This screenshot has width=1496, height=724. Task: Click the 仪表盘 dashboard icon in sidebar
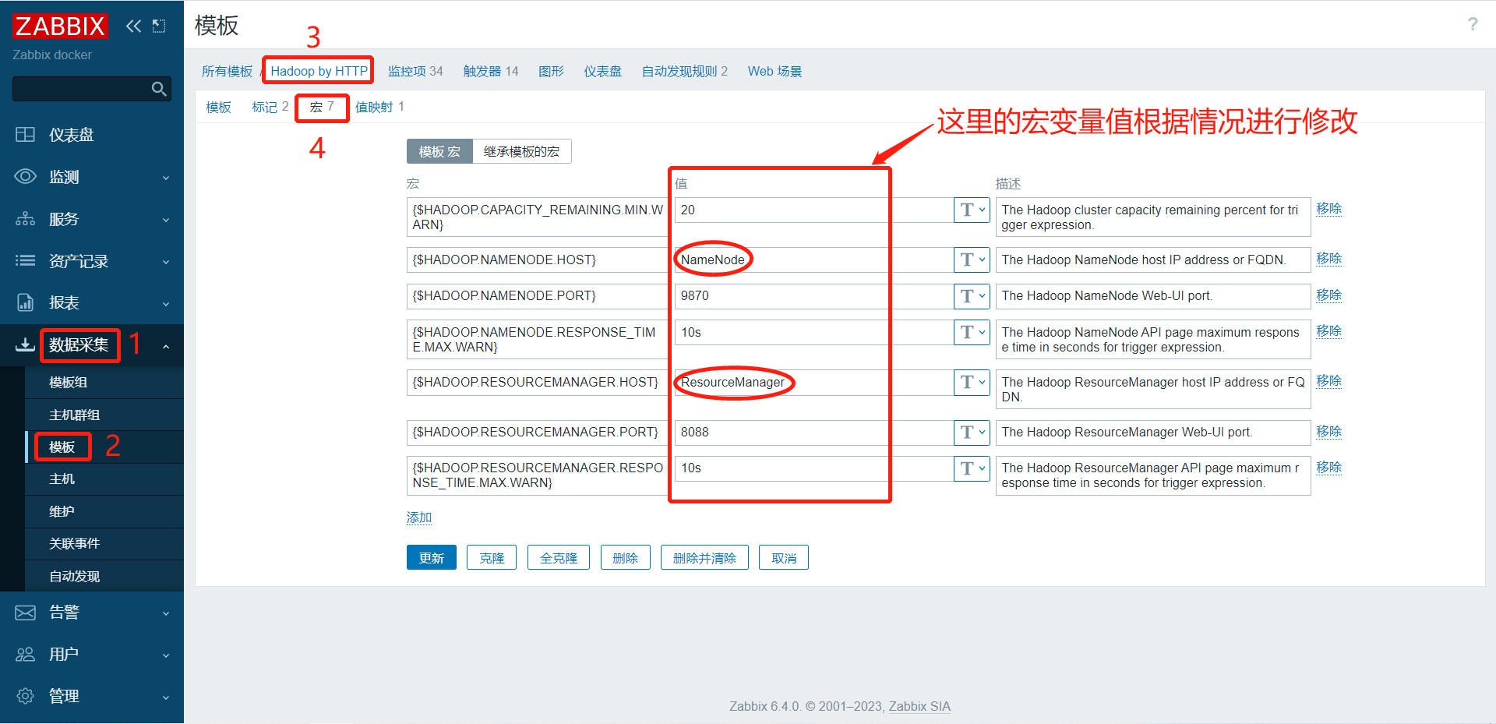[25, 135]
